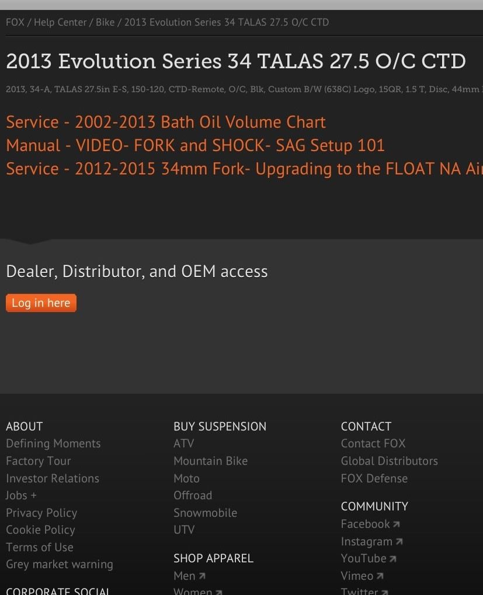Select Bike in the breadcrumb trail
The height and width of the screenshot is (595, 483).
click(105, 22)
